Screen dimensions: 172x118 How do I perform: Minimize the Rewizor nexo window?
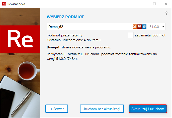(143, 4)
